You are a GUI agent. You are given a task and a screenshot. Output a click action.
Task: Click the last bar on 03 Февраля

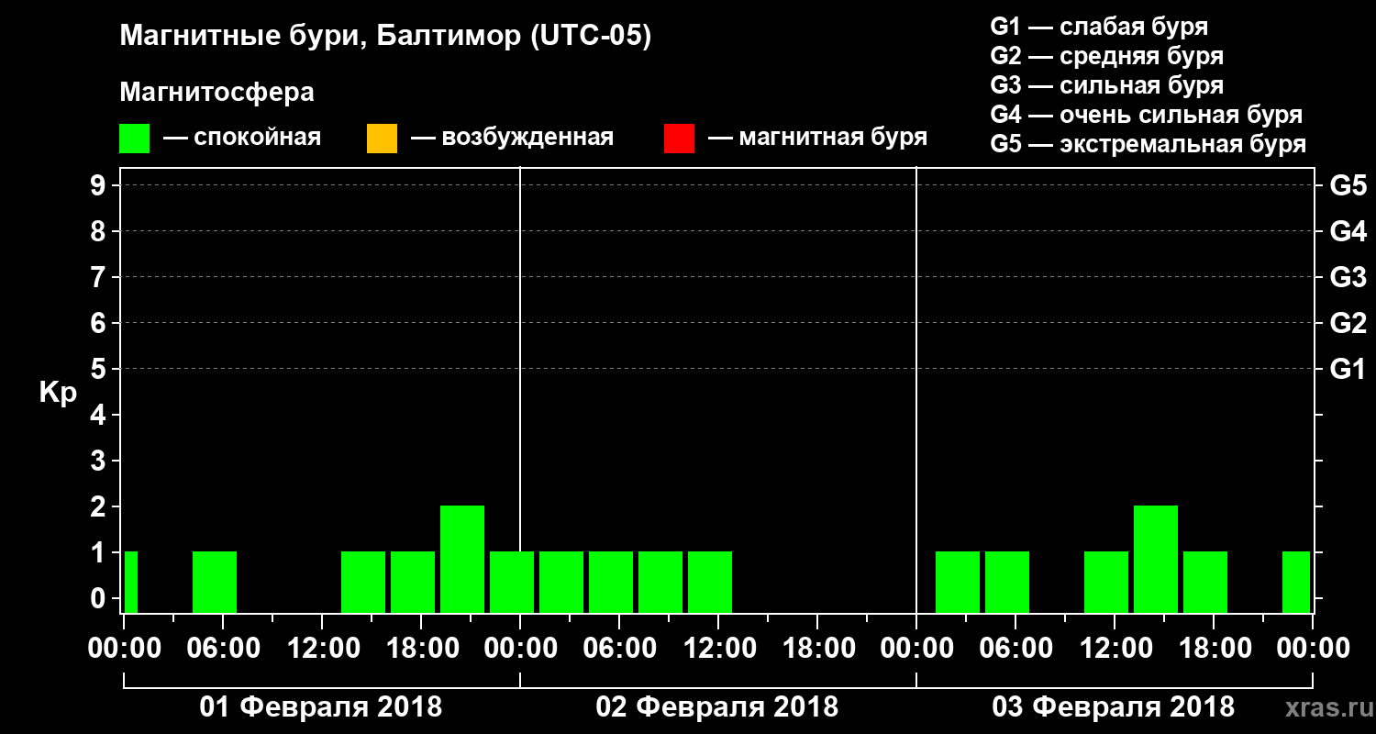coord(1296,582)
